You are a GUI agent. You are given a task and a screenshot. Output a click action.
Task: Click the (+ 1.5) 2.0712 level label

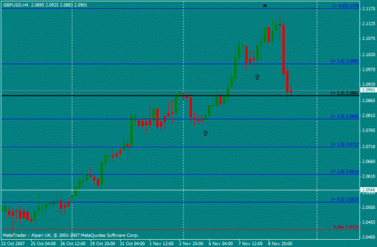(345, 144)
